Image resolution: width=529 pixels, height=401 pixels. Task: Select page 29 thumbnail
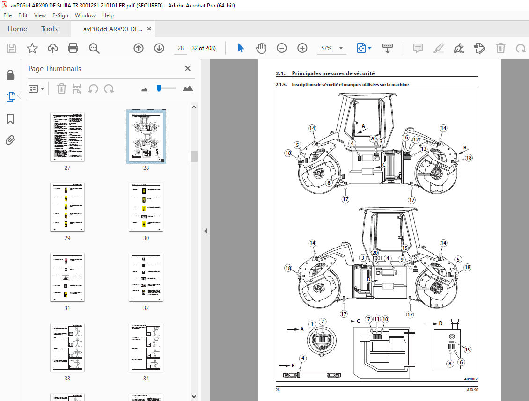[x=67, y=207]
